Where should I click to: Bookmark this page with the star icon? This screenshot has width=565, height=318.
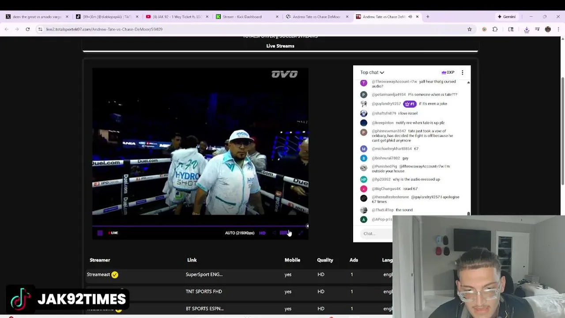pyautogui.click(x=470, y=29)
